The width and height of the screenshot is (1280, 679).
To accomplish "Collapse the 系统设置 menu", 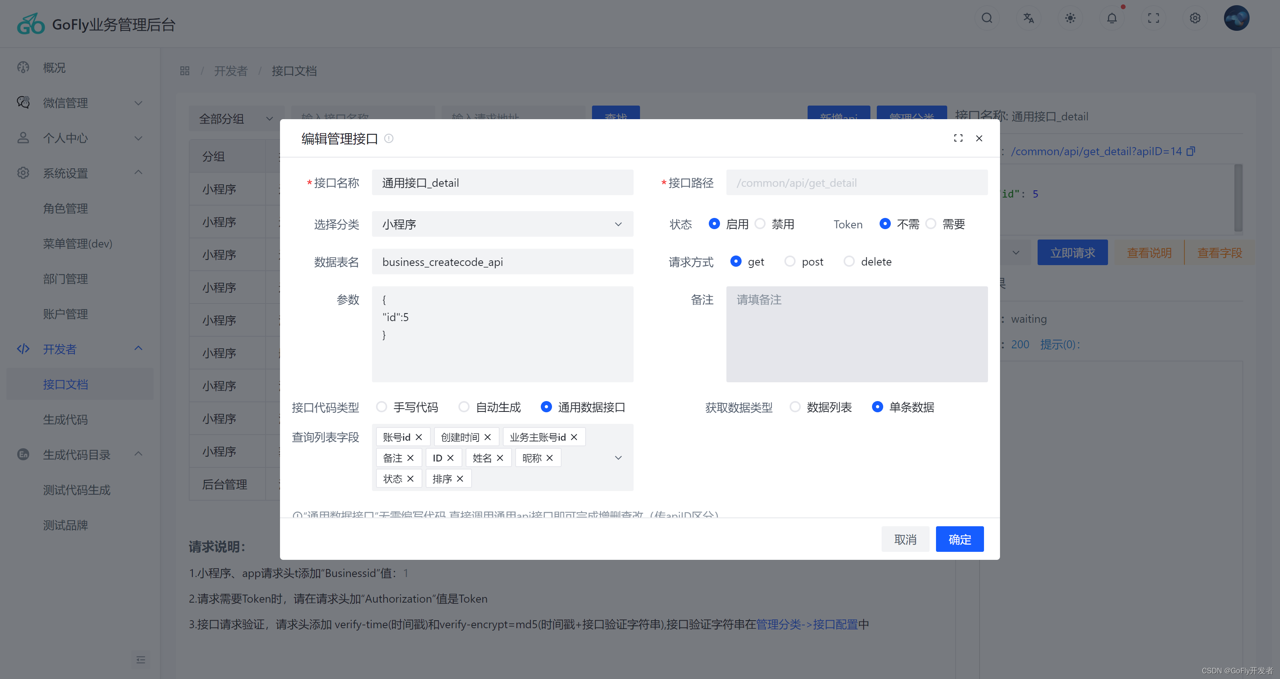I will pos(80,173).
